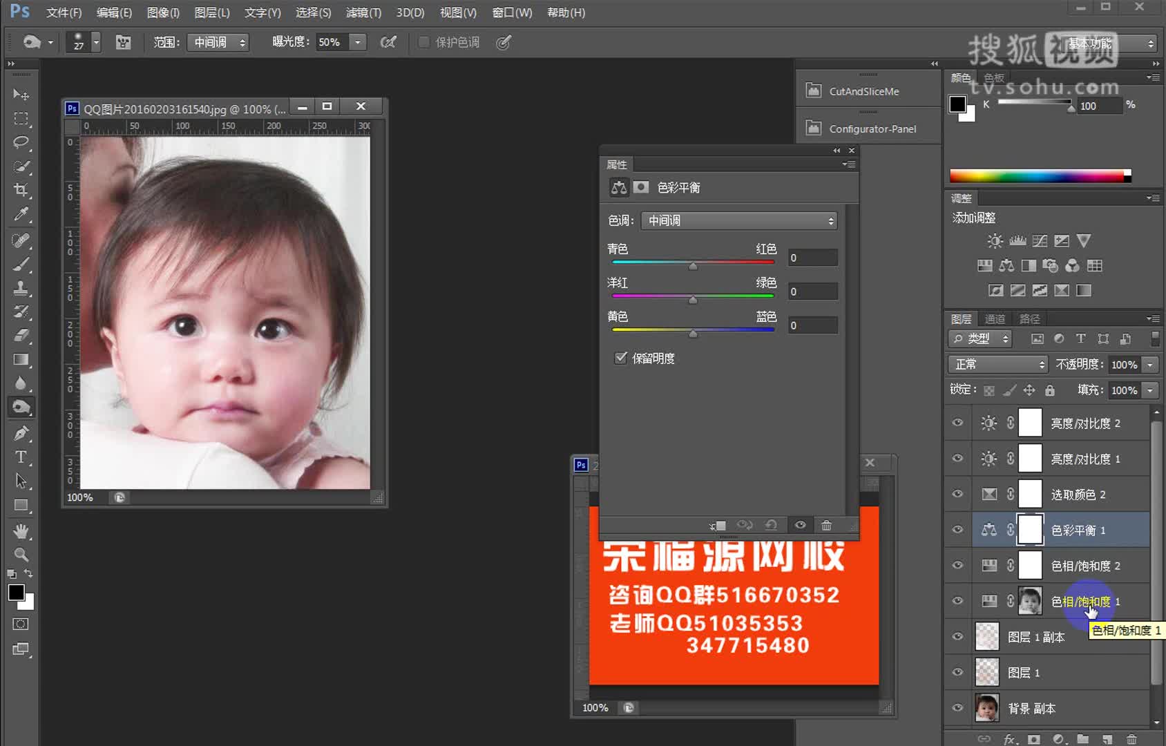Open the 文件(F) menu

click(64, 12)
